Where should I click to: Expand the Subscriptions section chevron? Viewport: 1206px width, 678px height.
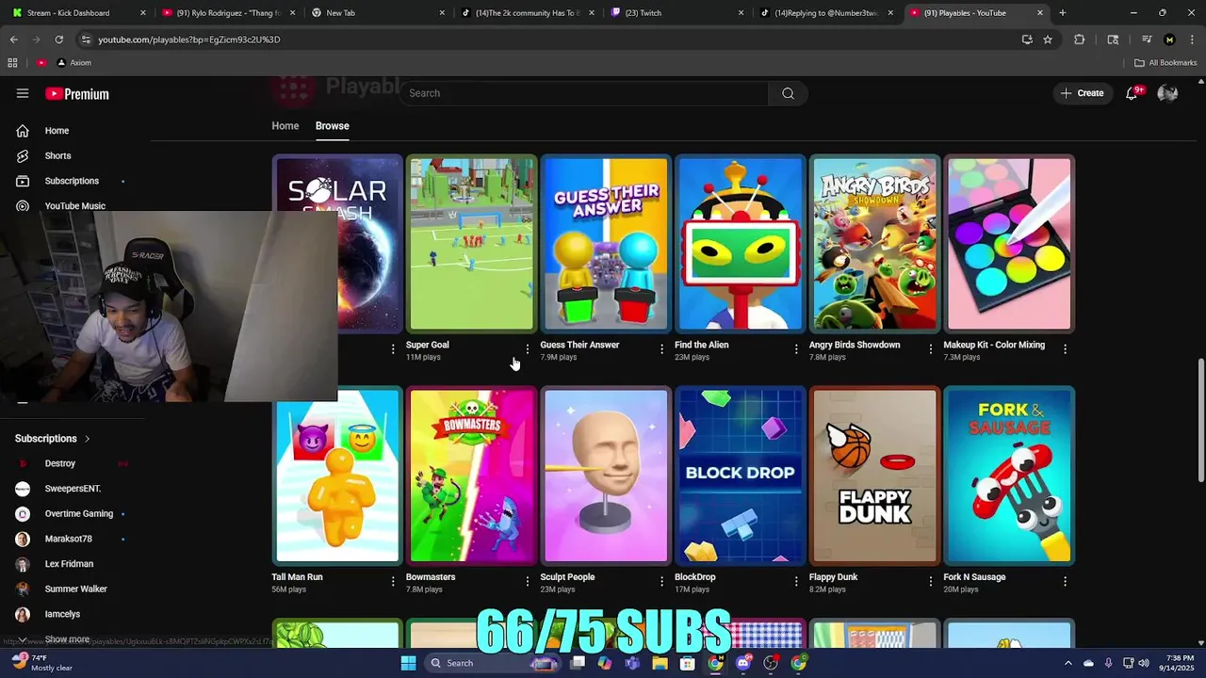[x=88, y=439]
